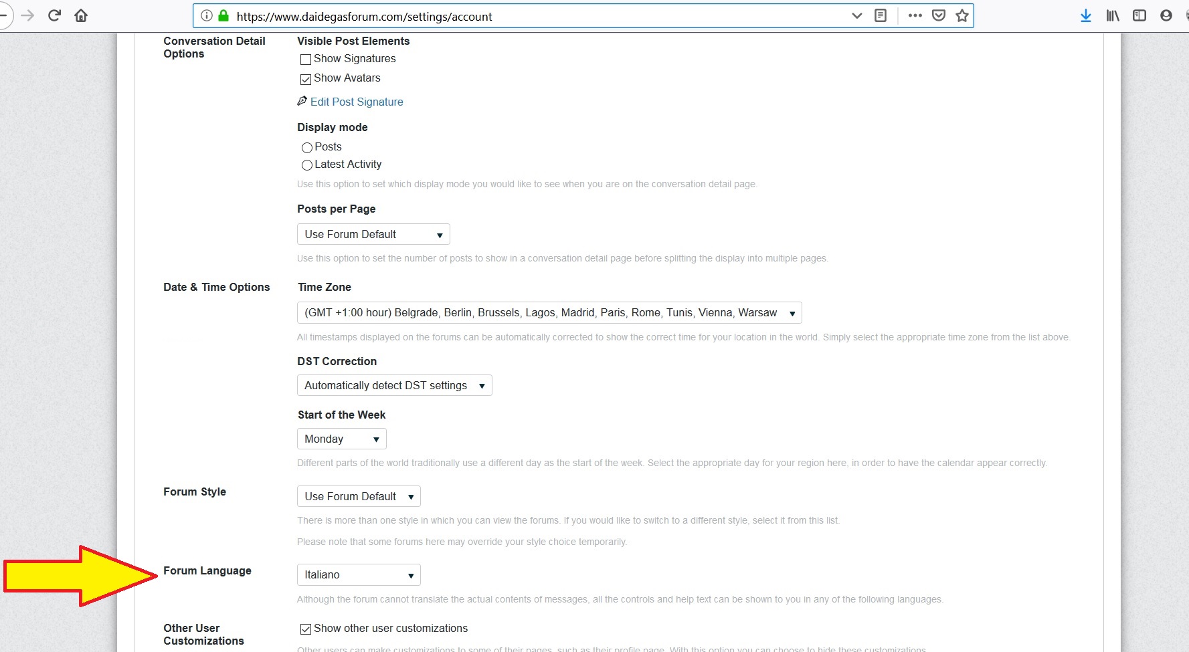Open the downloads panel
Viewport: 1189px width, 652px height.
tap(1085, 15)
